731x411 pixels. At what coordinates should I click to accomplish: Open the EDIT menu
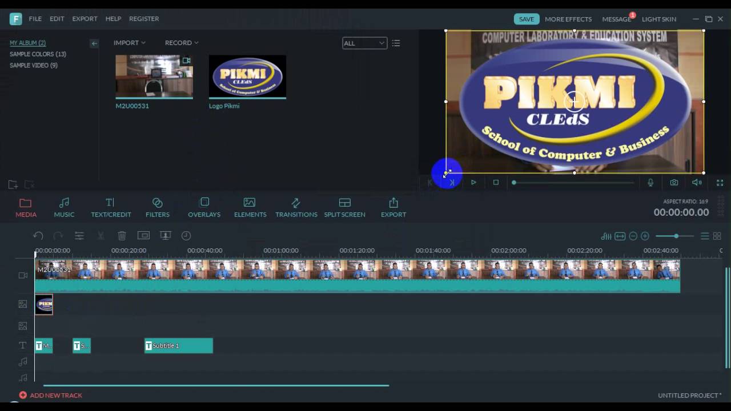pos(57,19)
